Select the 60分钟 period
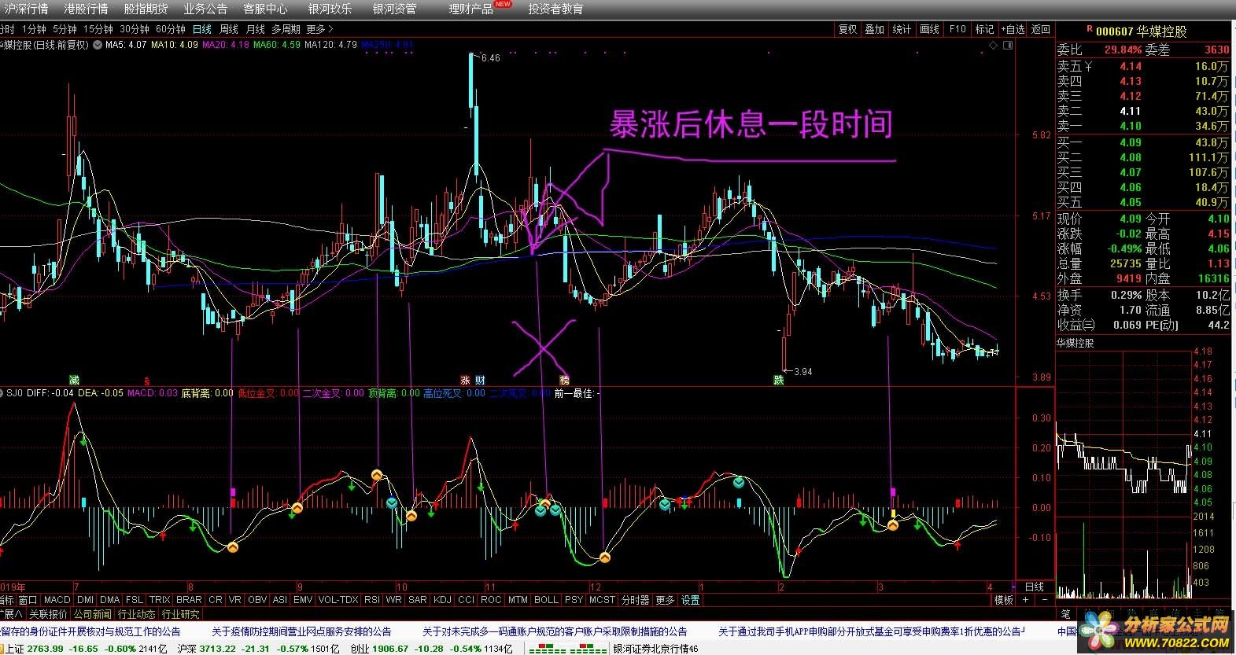 170,30
